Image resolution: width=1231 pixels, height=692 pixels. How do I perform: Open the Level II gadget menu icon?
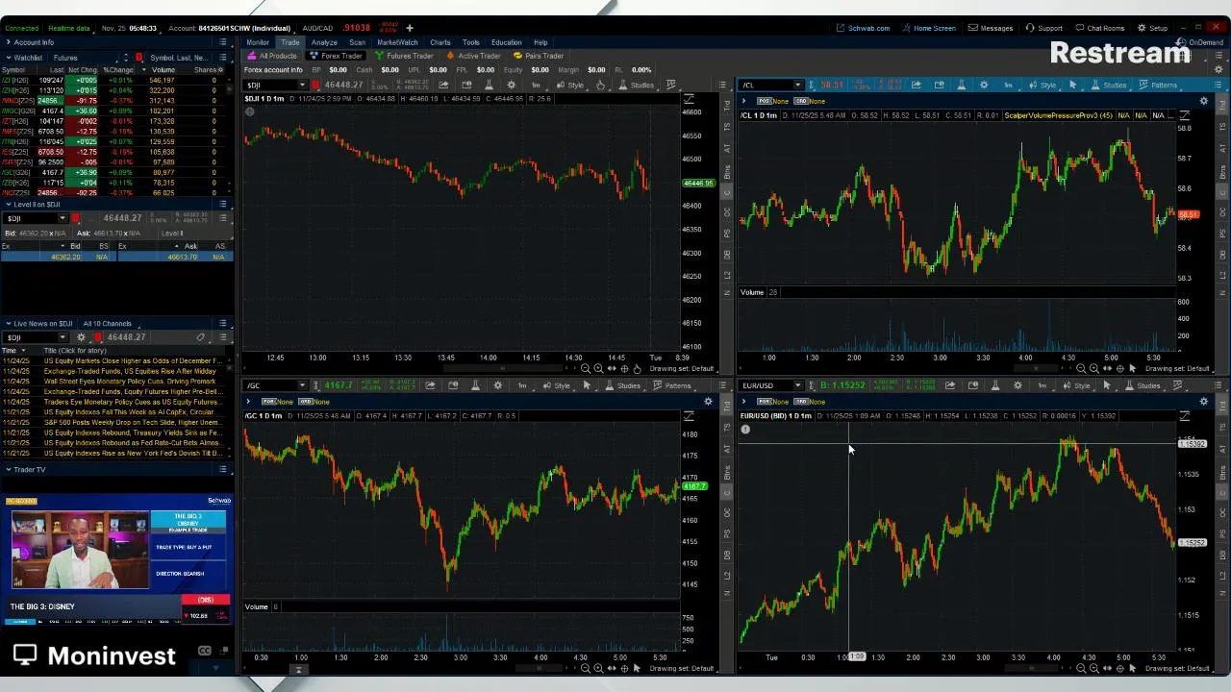coord(223,204)
